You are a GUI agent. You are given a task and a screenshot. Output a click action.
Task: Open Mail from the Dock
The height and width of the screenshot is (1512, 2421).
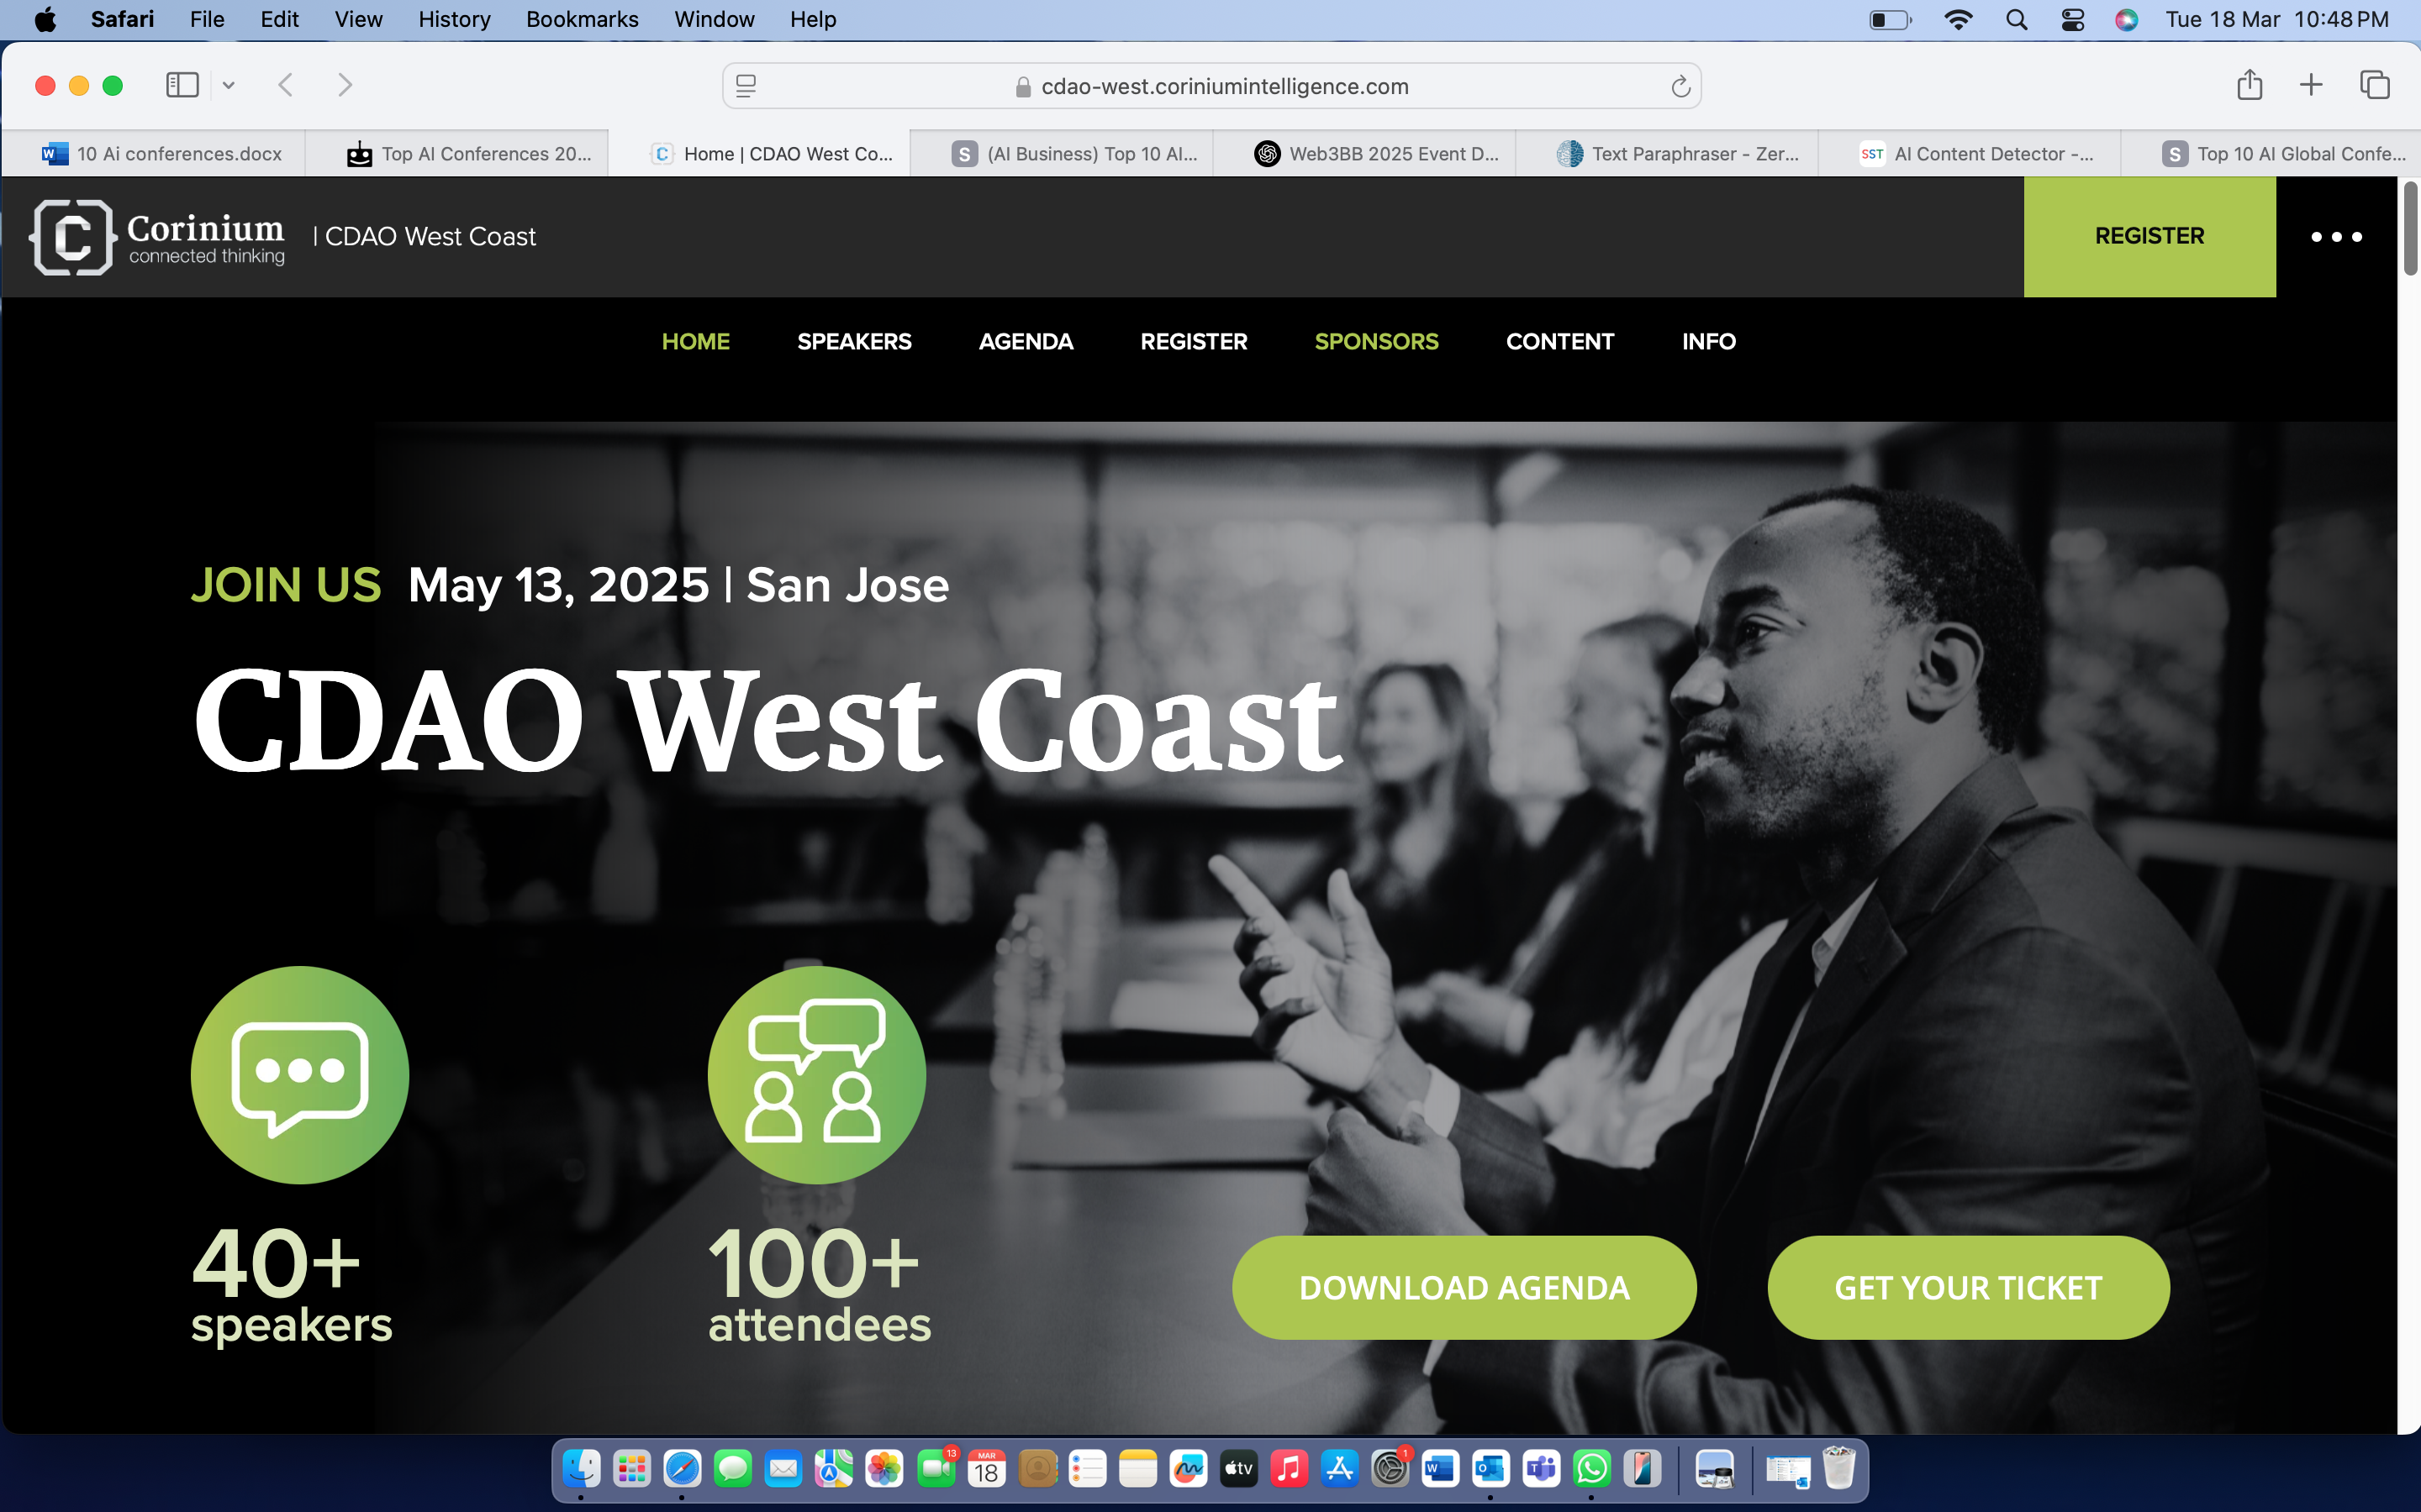(x=783, y=1469)
